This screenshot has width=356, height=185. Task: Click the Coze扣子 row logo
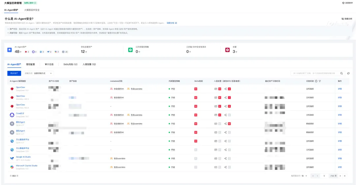12,115
